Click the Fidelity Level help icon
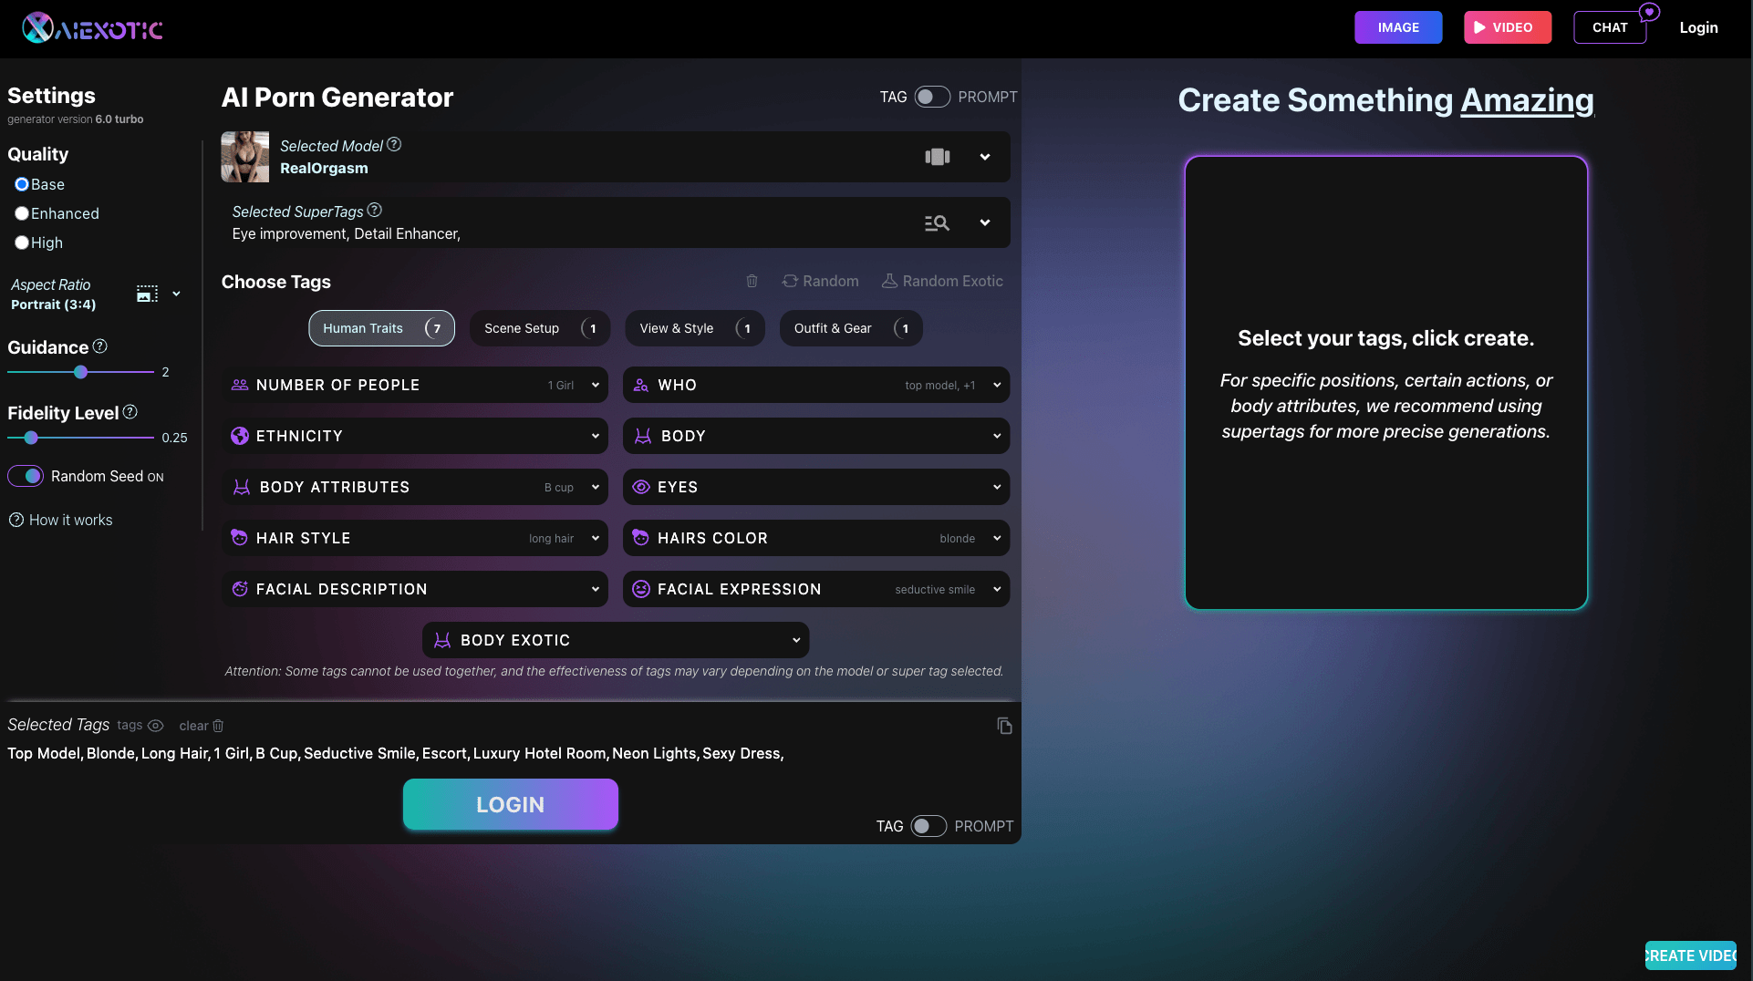Screen dimensions: 1753x981 [130, 412]
